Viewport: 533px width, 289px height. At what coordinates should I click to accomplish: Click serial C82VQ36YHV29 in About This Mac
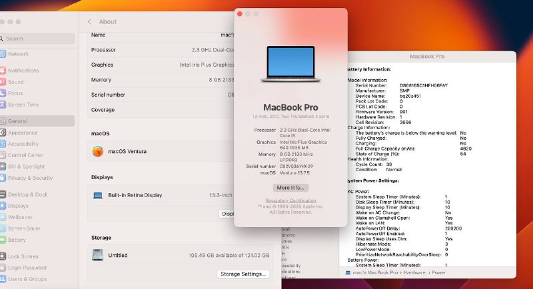296,166
